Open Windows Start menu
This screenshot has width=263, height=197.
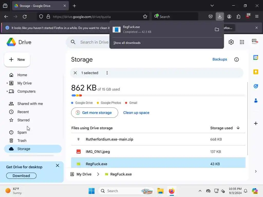point(91,191)
